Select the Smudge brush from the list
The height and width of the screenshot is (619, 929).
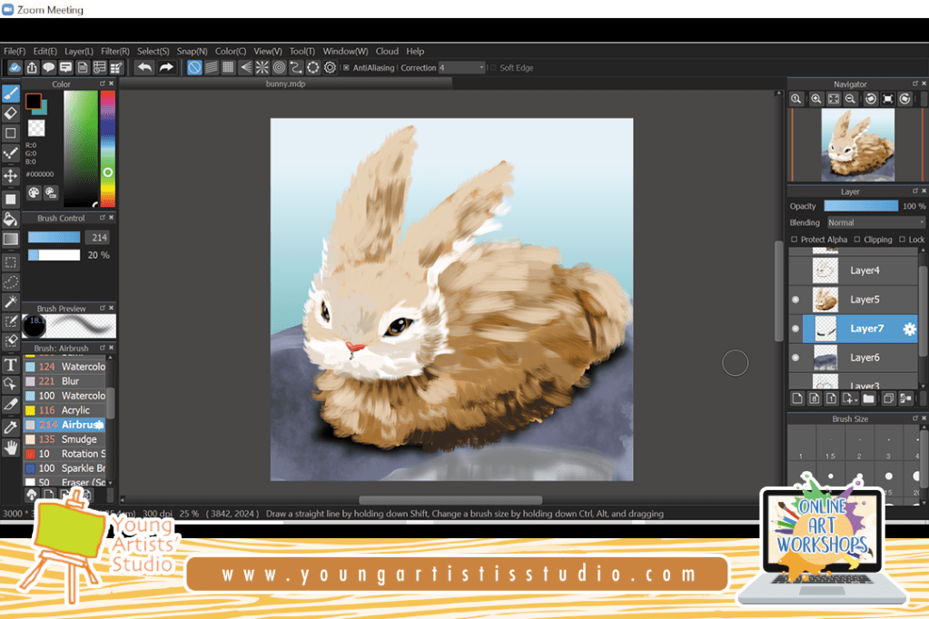click(78, 439)
